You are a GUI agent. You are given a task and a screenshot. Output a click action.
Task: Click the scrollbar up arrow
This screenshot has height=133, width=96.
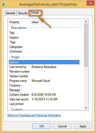[x=86, y=21]
